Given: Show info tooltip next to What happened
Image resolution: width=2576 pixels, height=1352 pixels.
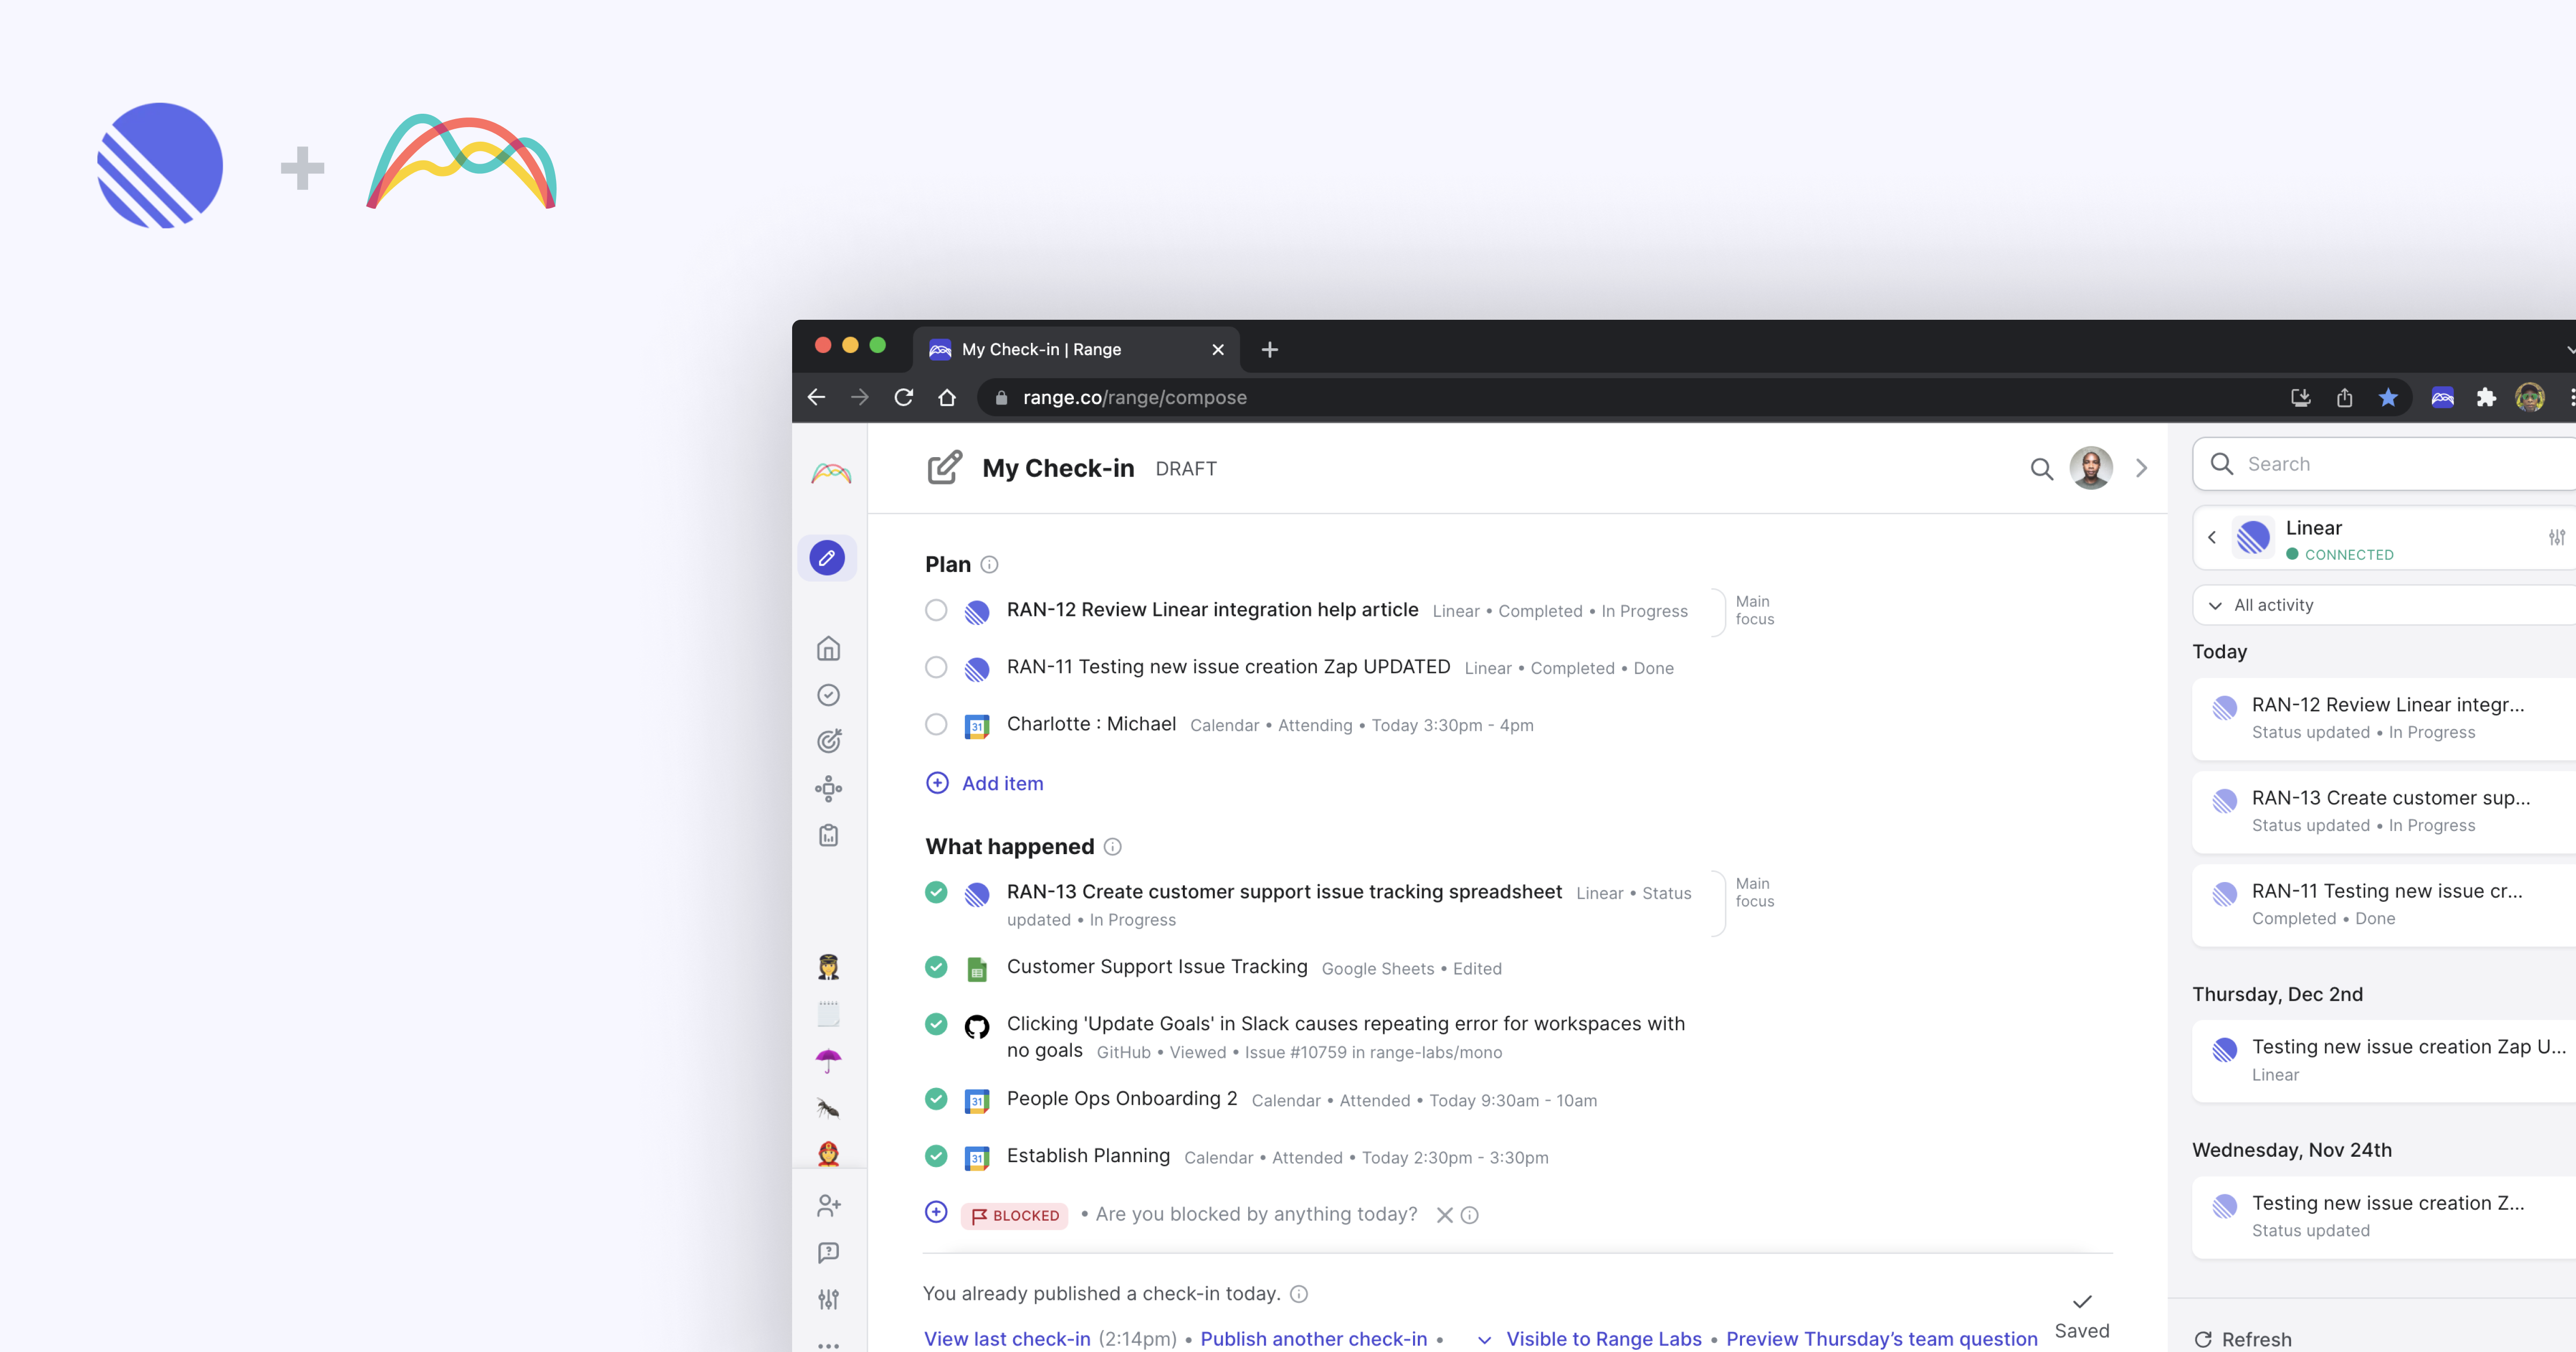Looking at the screenshot, I should tap(1112, 847).
